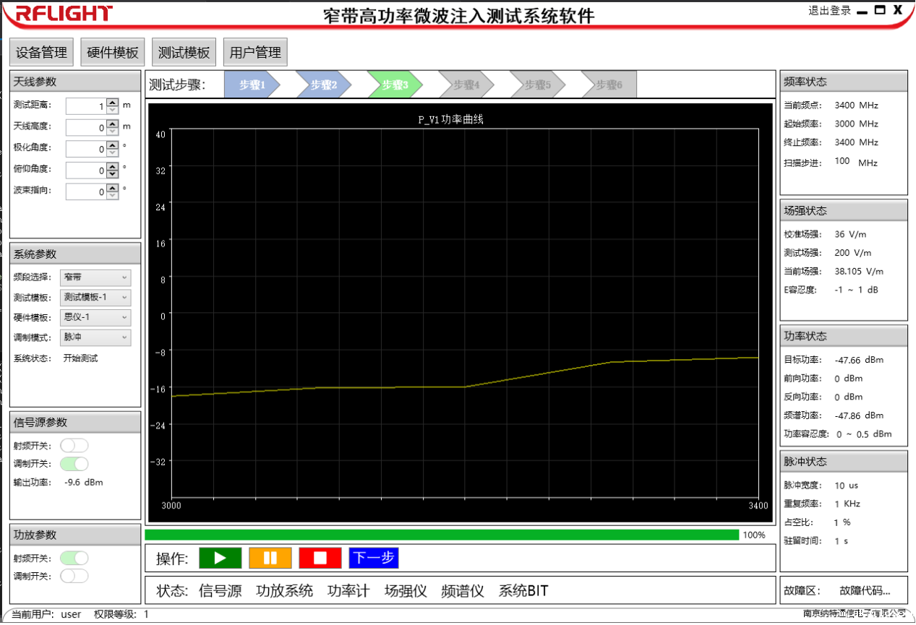Select 步骤1 in the test steps bar
The width and height of the screenshot is (916, 625).
coord(250,85)
